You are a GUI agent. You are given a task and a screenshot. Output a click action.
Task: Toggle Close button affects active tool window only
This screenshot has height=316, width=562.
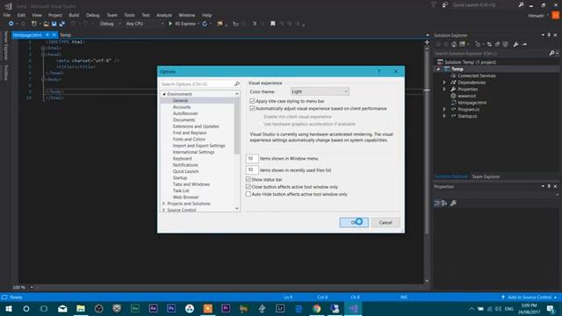(249, 187)
